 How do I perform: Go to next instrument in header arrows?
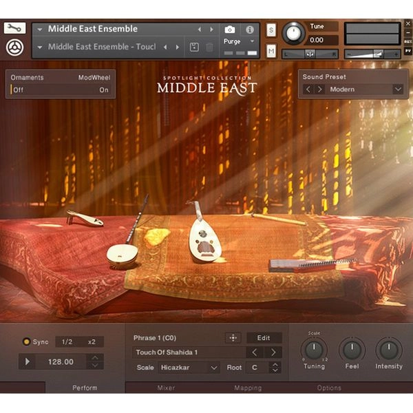point(211,30)
